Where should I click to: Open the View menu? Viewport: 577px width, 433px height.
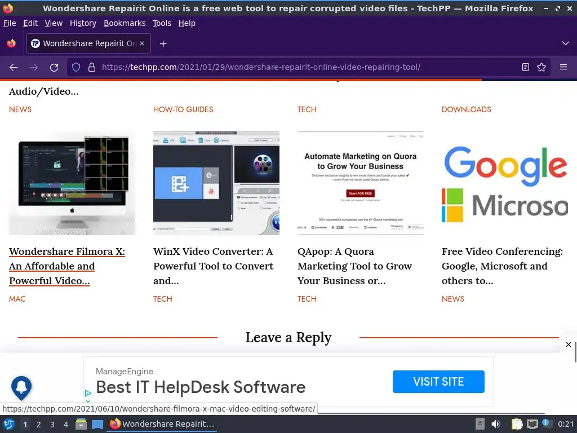[x=54, y=23]
